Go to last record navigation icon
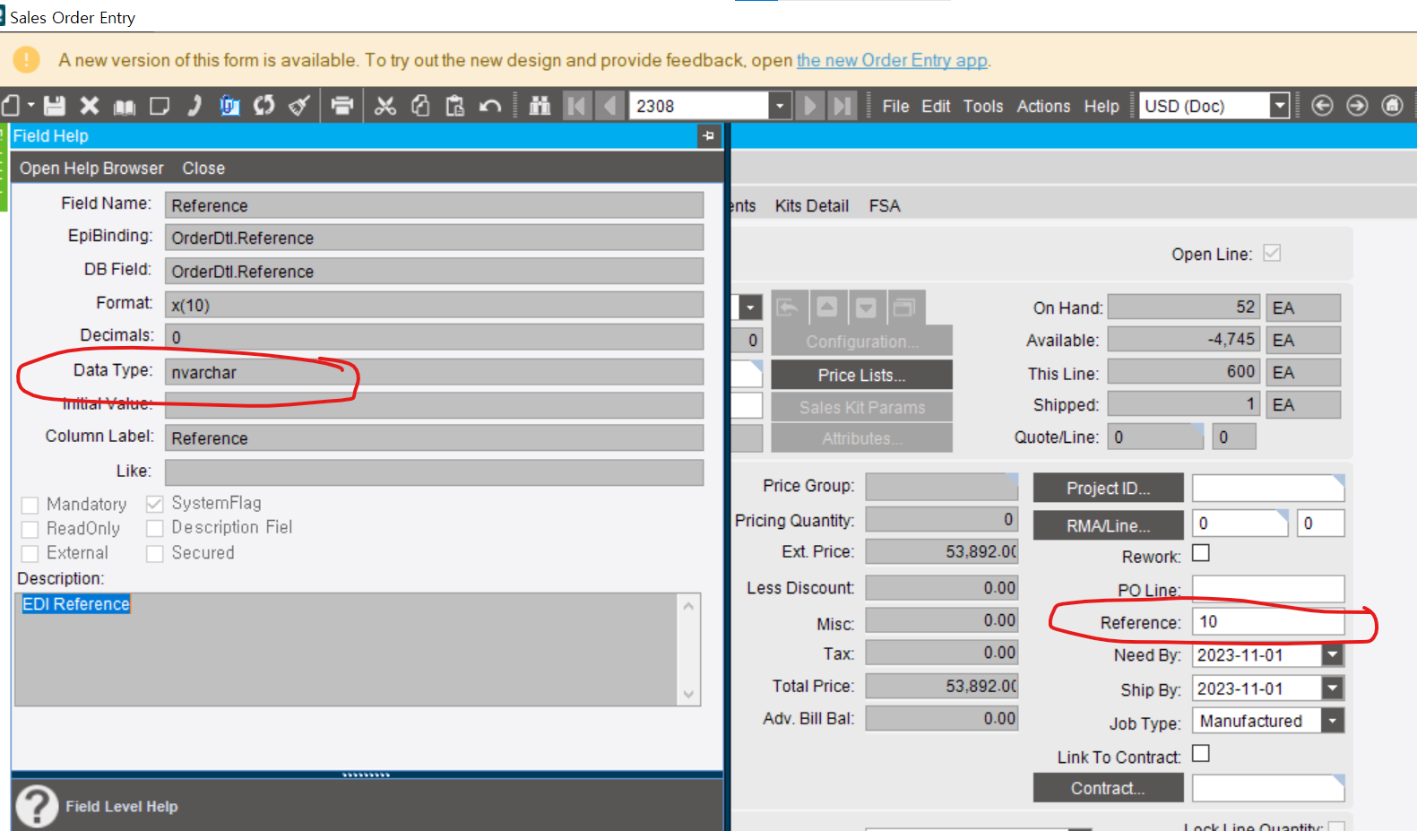 [842, 106]
